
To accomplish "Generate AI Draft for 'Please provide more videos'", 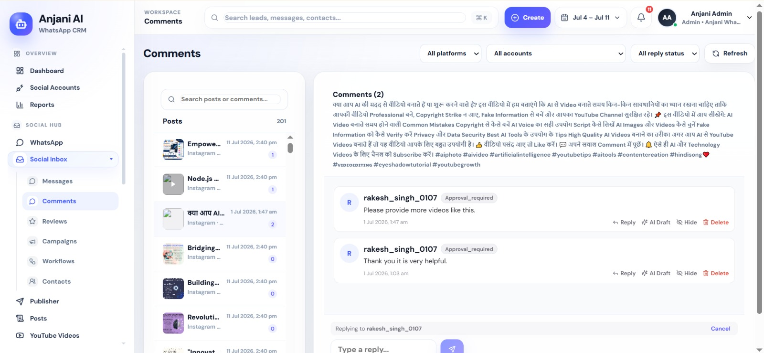I will point(656,223).
